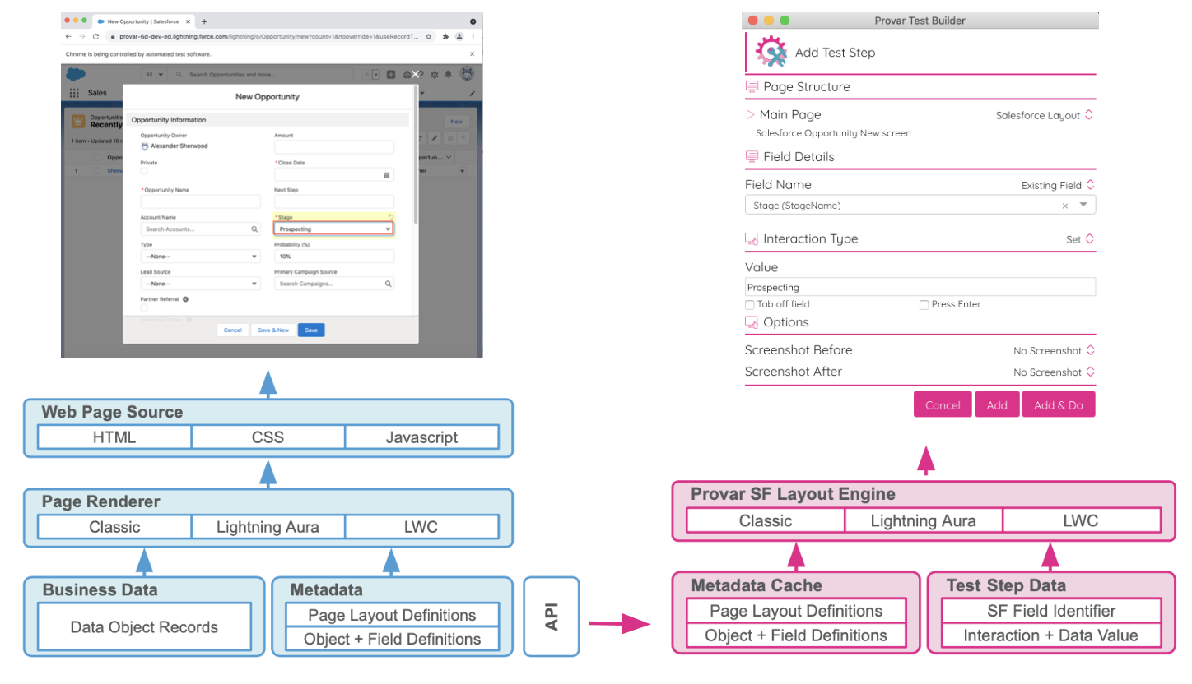Open Salesforce Setup gear
Image resolution: width=1192 pixels, height=684 pixels.
[435, 75]
